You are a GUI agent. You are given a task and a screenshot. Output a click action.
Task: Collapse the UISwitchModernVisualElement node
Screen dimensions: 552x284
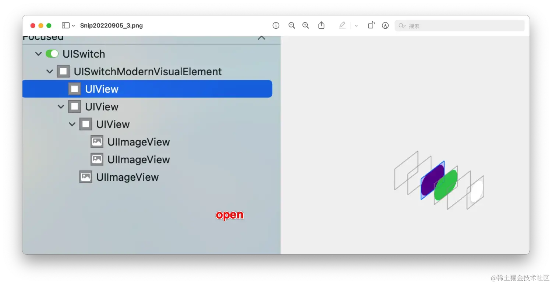[x=50, y=72]
